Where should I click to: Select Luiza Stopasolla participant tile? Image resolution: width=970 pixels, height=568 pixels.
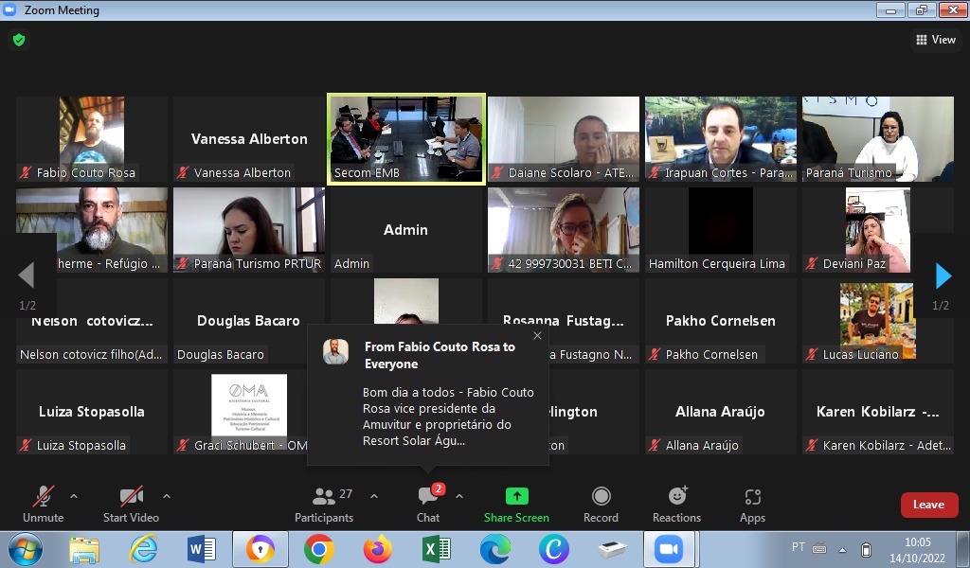coord(92,412)
